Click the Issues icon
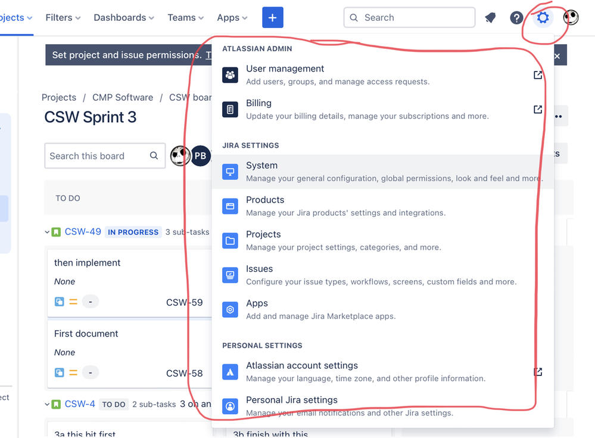 (230, 275)
